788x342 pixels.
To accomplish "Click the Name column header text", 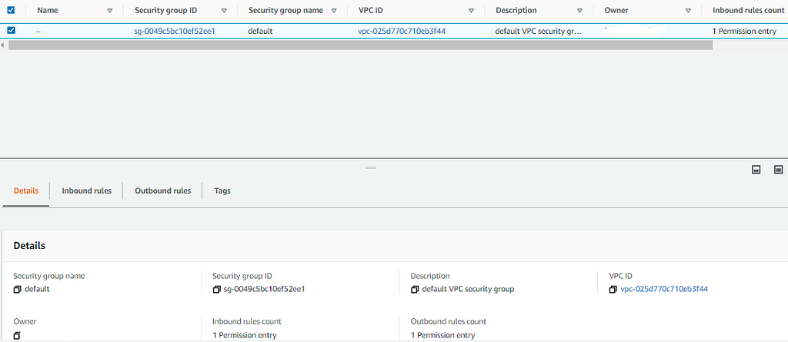I will (x=47, y=10).
